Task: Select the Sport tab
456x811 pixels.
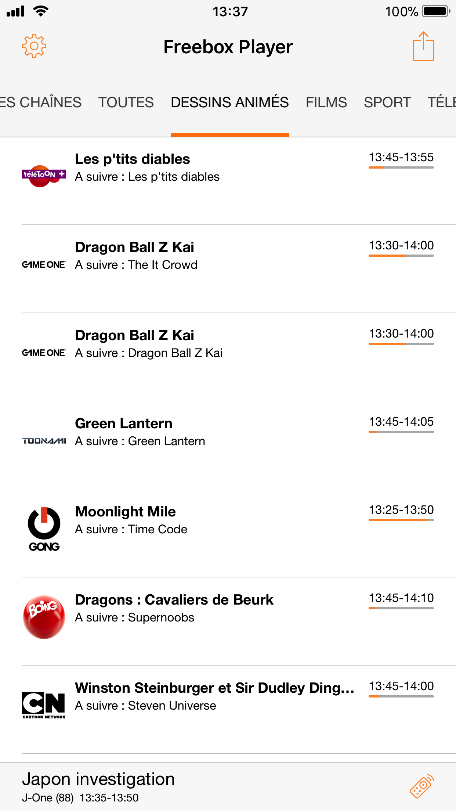Action: 387,102
